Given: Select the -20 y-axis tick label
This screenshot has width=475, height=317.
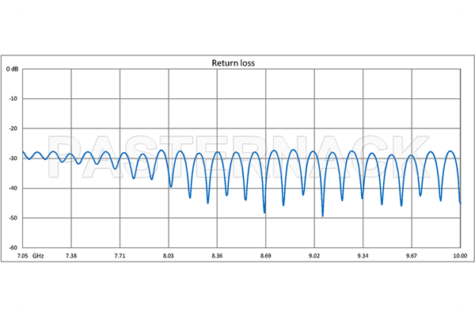Looking at the screenshot, I should [13, 128].
